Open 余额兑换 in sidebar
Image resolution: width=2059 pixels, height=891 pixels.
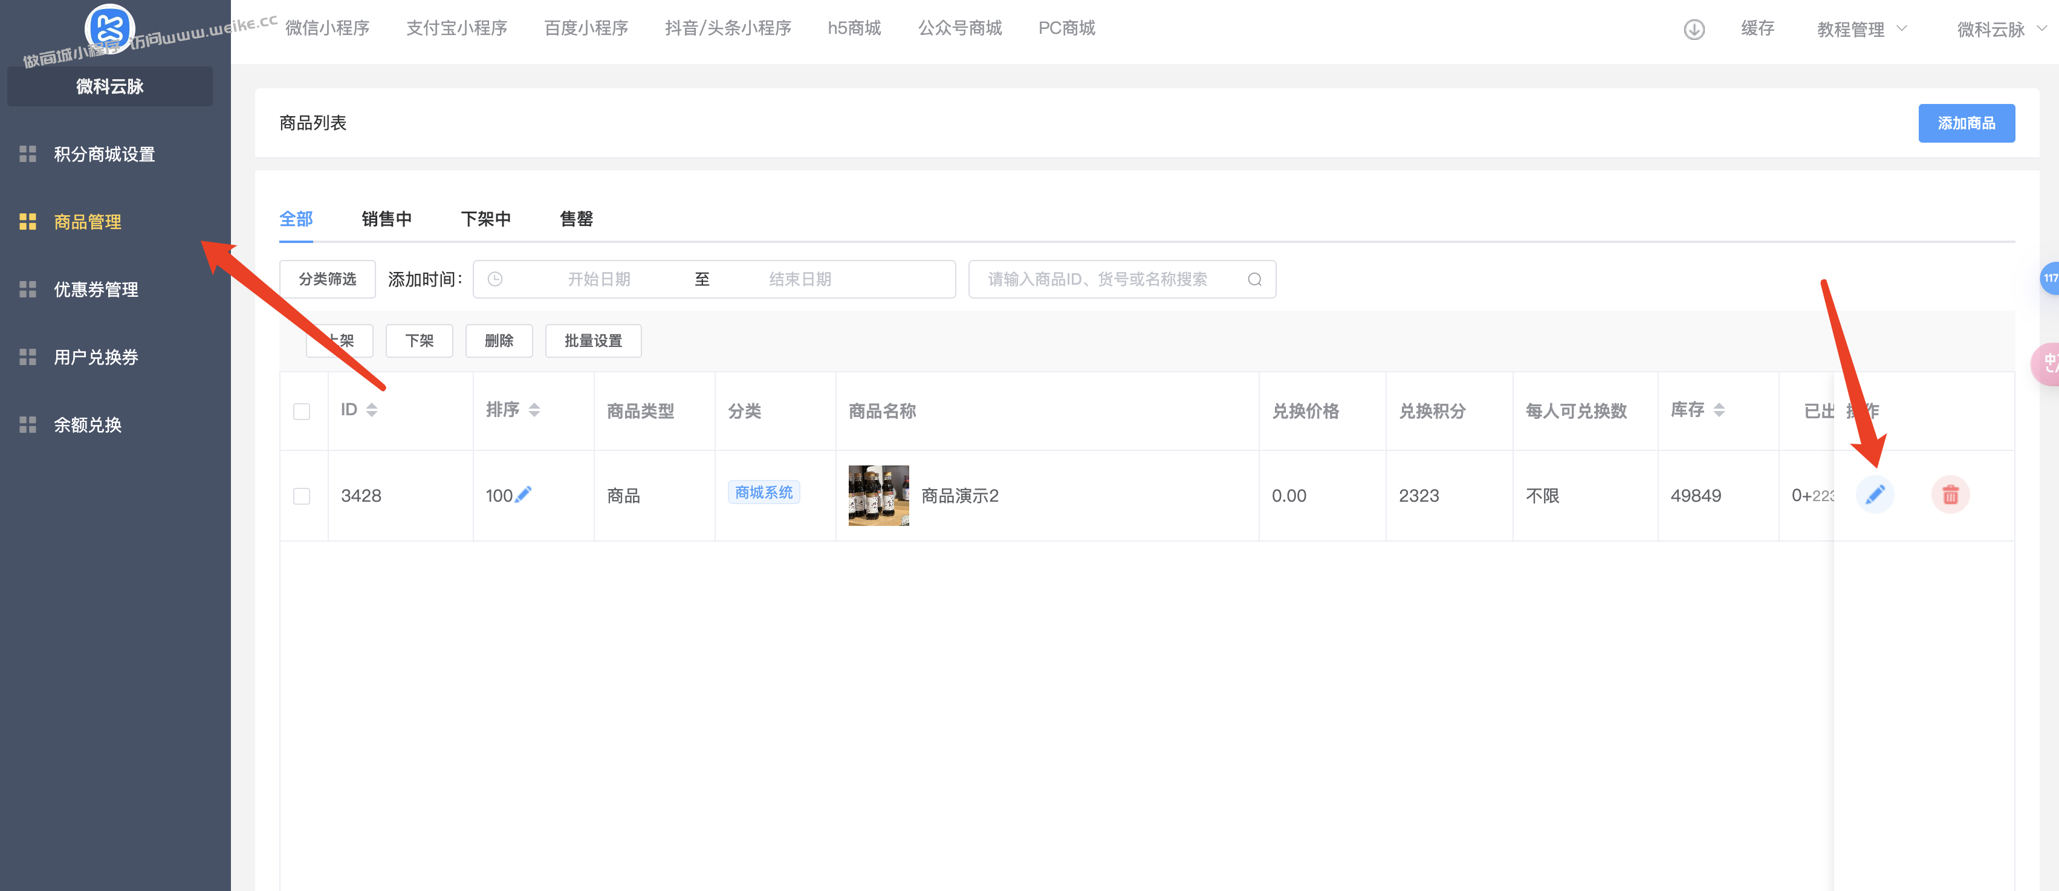point(87,424)
